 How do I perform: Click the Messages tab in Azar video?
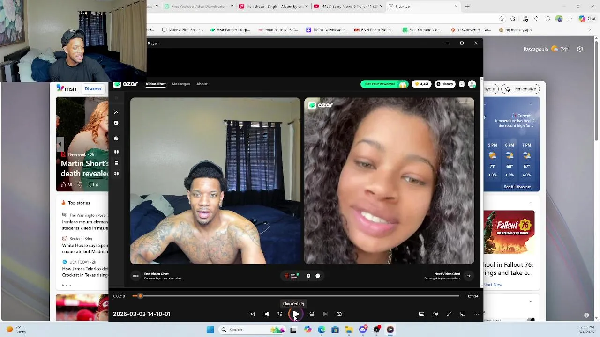[181, 84]
